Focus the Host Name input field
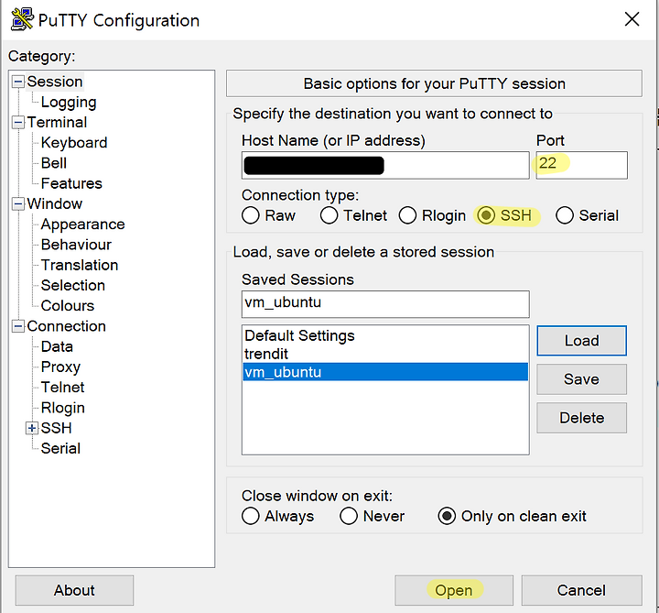 coord(385,165)
